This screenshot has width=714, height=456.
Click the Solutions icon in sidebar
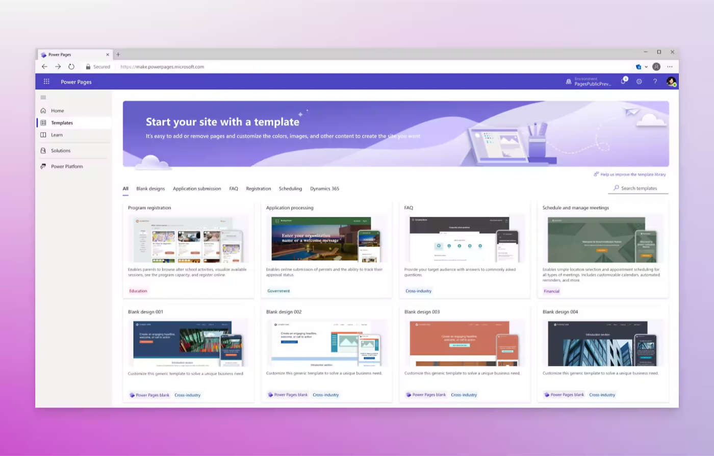[43, 151]
